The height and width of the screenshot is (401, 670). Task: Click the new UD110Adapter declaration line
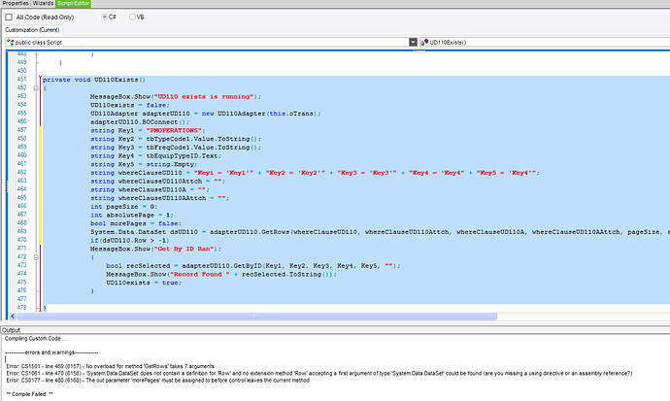[206, 114]
